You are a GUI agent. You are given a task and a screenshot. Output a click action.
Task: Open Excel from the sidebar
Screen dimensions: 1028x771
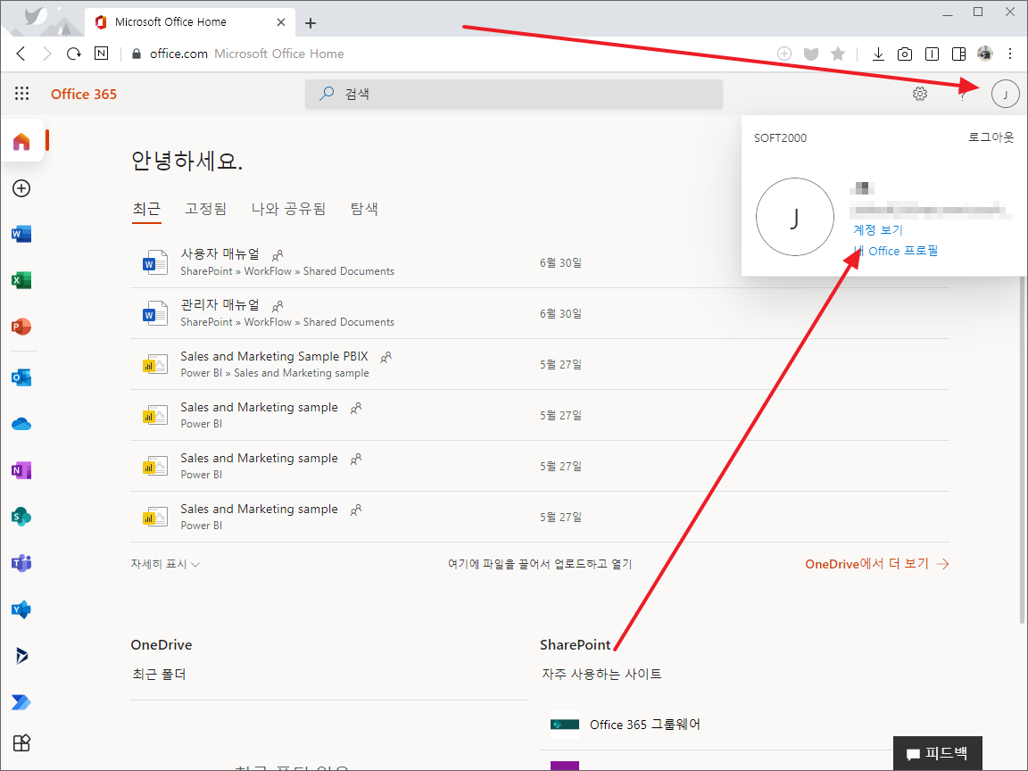pos(21,280)
